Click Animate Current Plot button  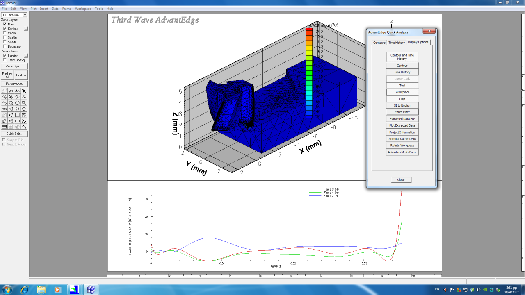coord(402,138)
